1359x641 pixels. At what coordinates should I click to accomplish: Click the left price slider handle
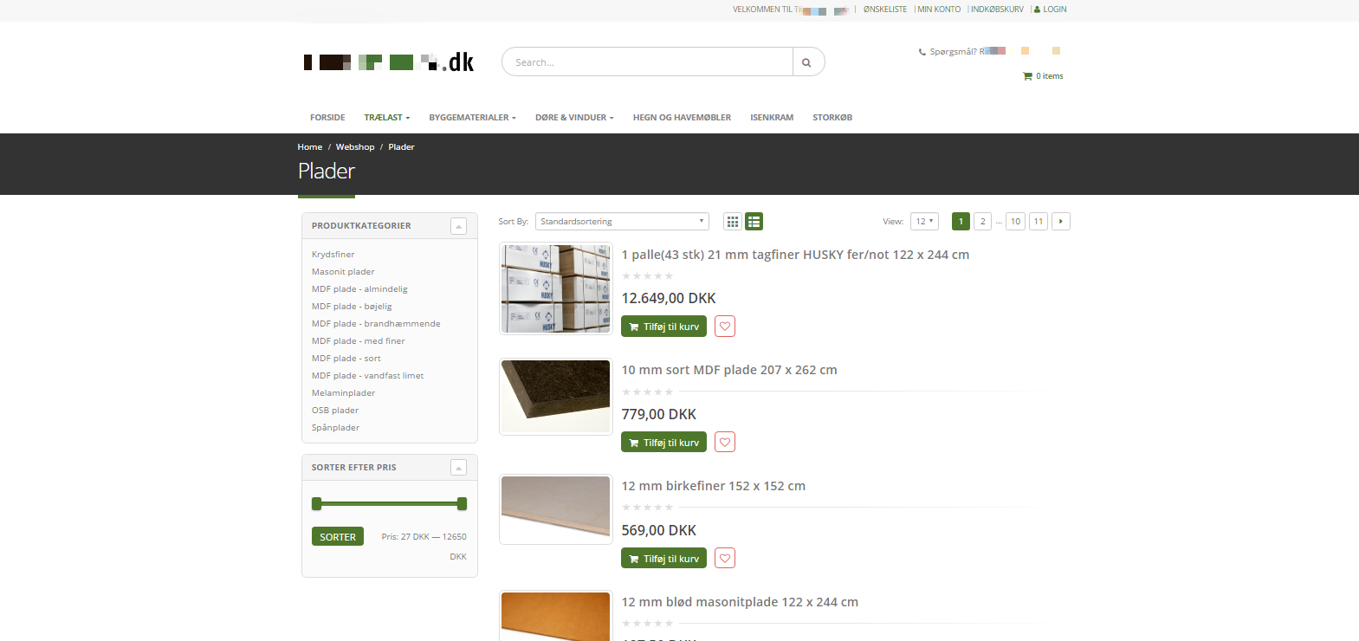[317, 503]
